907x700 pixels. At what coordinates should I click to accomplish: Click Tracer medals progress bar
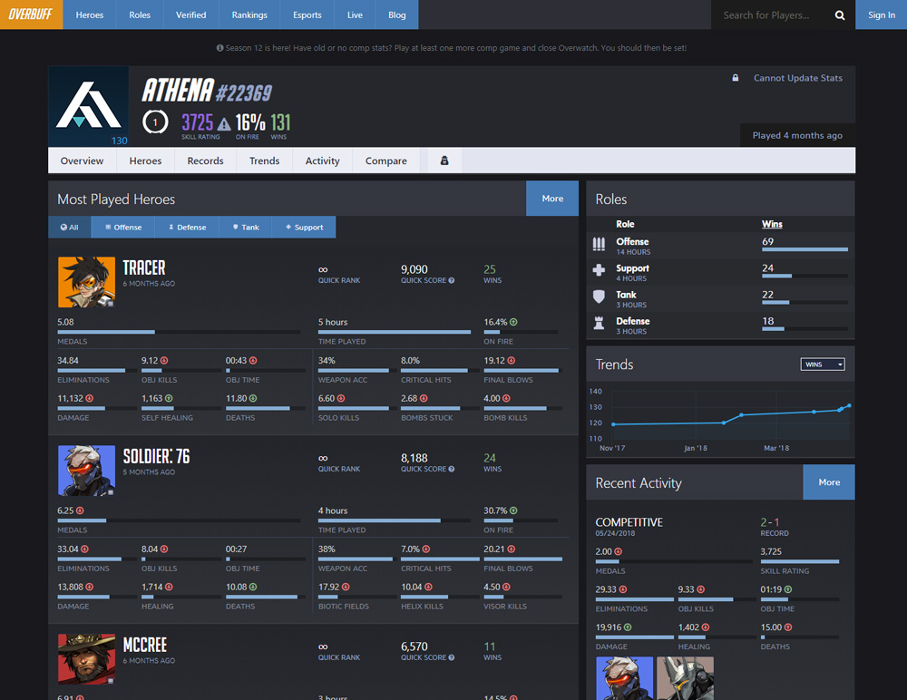tap(179, 332)
